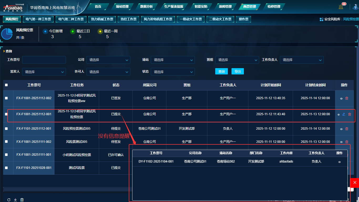This screenshot has width=359, height=202.
Task: Open the 公司 dropdown filter
Action: (x=108, y=60)
